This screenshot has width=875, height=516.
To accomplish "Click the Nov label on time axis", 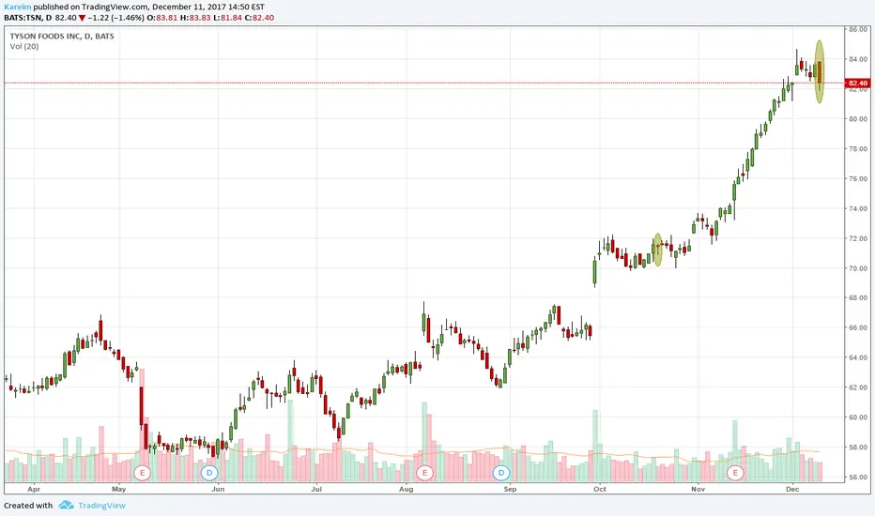I will (698, 489).
